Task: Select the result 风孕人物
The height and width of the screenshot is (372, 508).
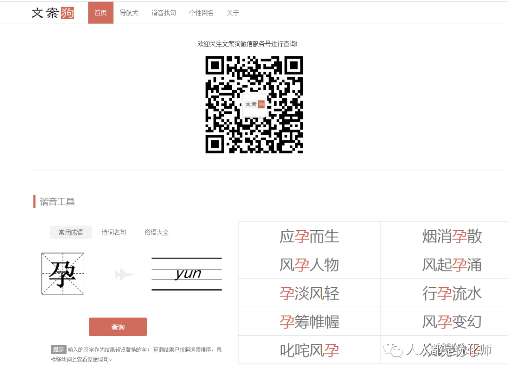Action: 310,264
